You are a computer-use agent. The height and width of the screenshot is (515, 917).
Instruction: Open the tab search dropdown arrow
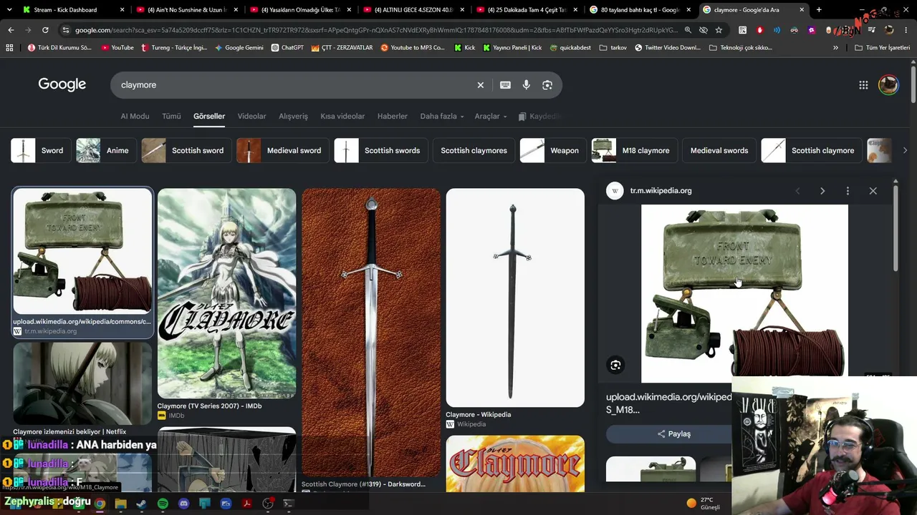[9, 10]
